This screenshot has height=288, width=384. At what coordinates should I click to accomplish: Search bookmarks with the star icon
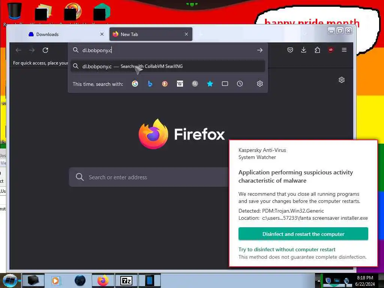210,84
